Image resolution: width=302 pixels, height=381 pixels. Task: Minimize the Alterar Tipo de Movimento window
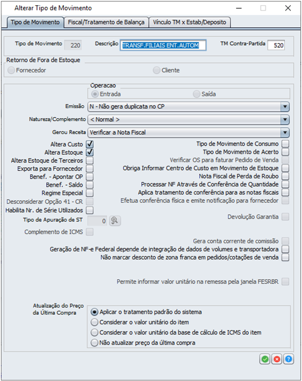coord(239,8)
